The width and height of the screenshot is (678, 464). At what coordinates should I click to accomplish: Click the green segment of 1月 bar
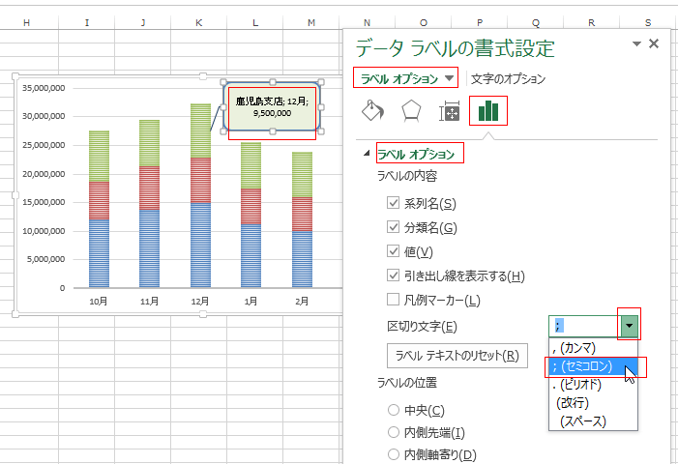(251, 165)
